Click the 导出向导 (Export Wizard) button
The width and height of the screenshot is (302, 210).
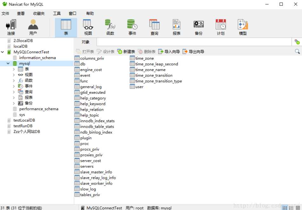pos(193,51)
